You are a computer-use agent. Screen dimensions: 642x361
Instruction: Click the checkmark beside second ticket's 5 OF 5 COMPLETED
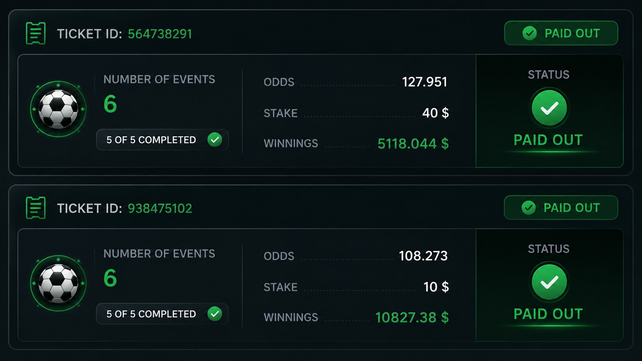(x=215, y=314)
